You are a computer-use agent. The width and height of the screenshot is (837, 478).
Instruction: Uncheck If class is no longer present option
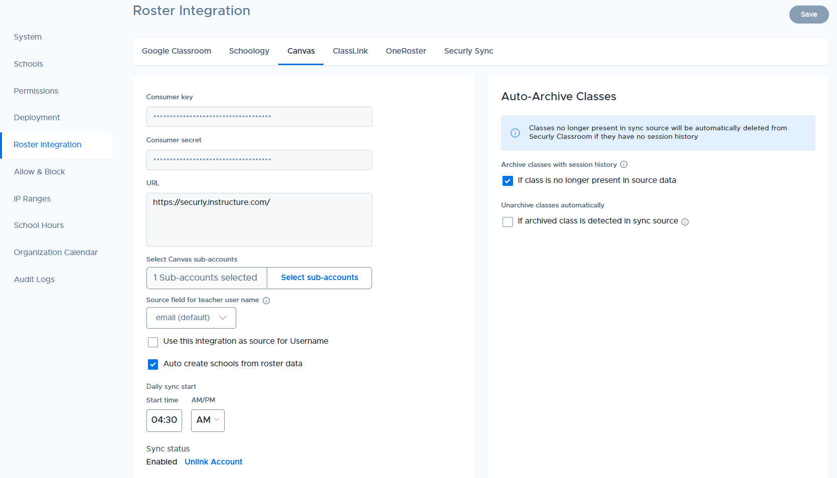[x=508, y=181]
